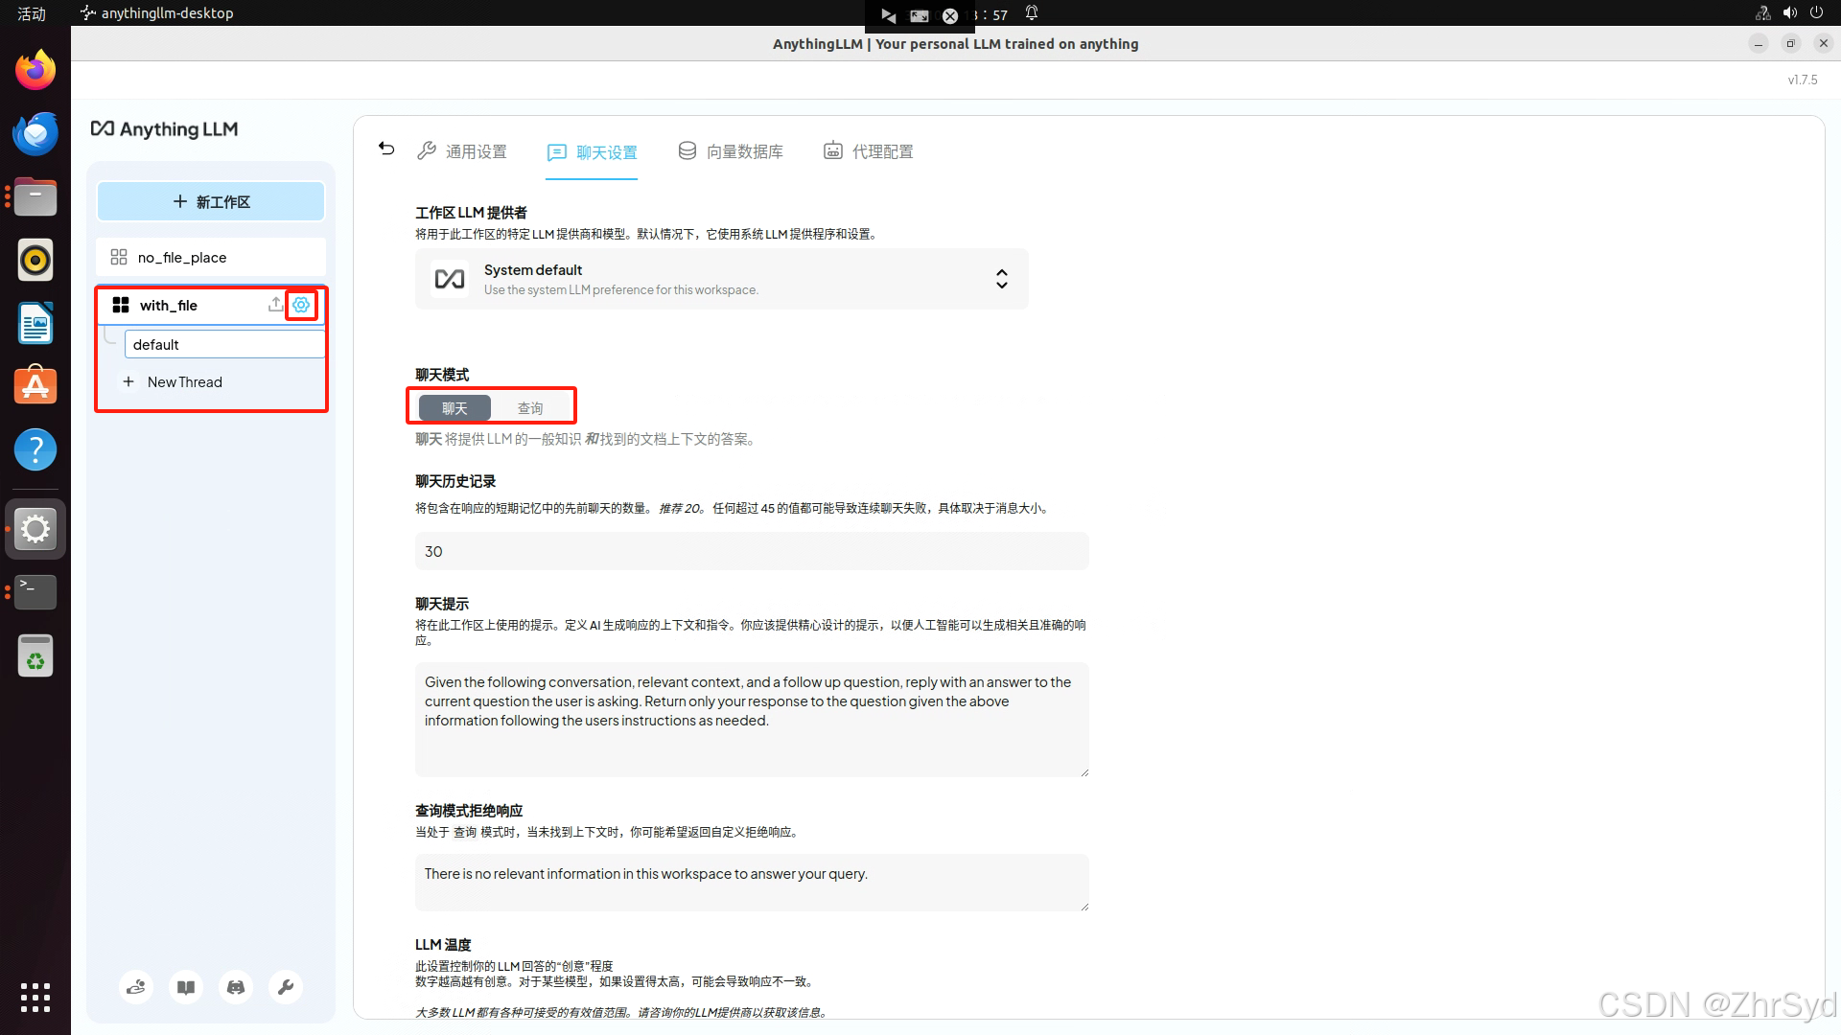The width and height of the screenshot is (1841, 1035).
Task: Open the docs book icon in the sidebar footer
Action: 186,987
